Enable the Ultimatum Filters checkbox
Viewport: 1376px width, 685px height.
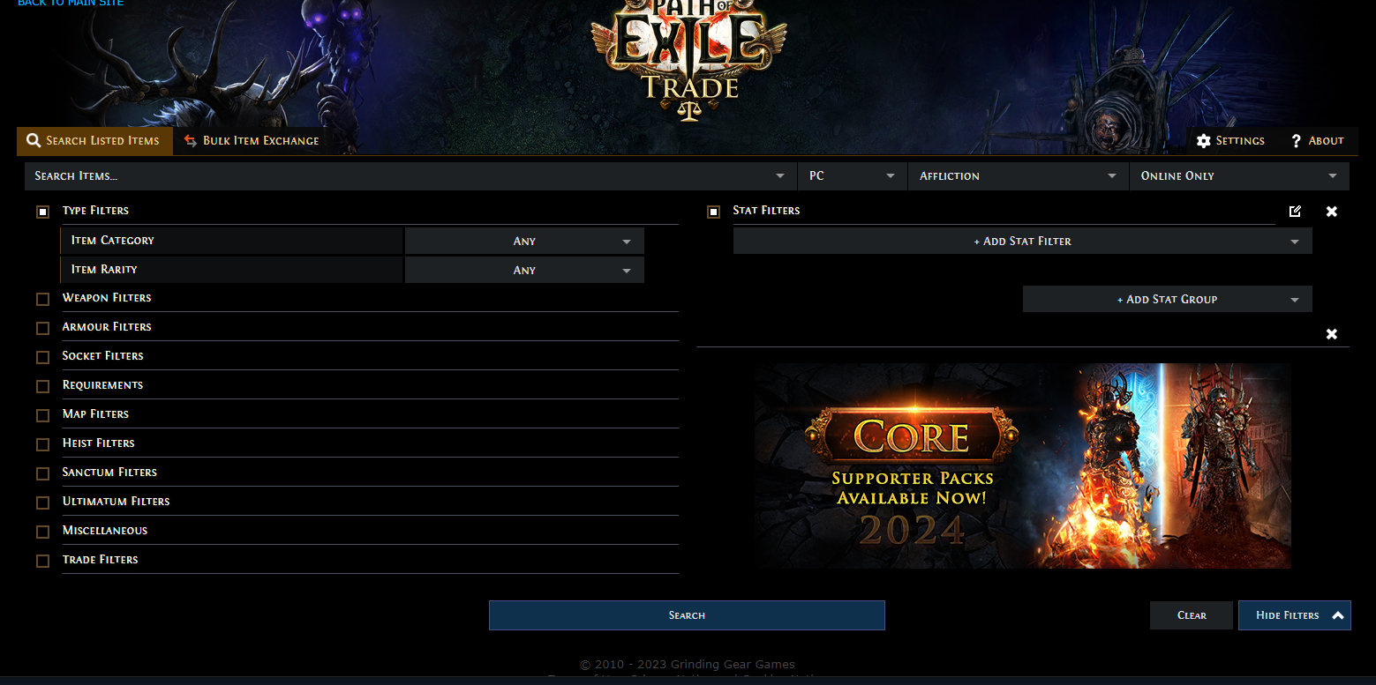click(x=42, y=503)
